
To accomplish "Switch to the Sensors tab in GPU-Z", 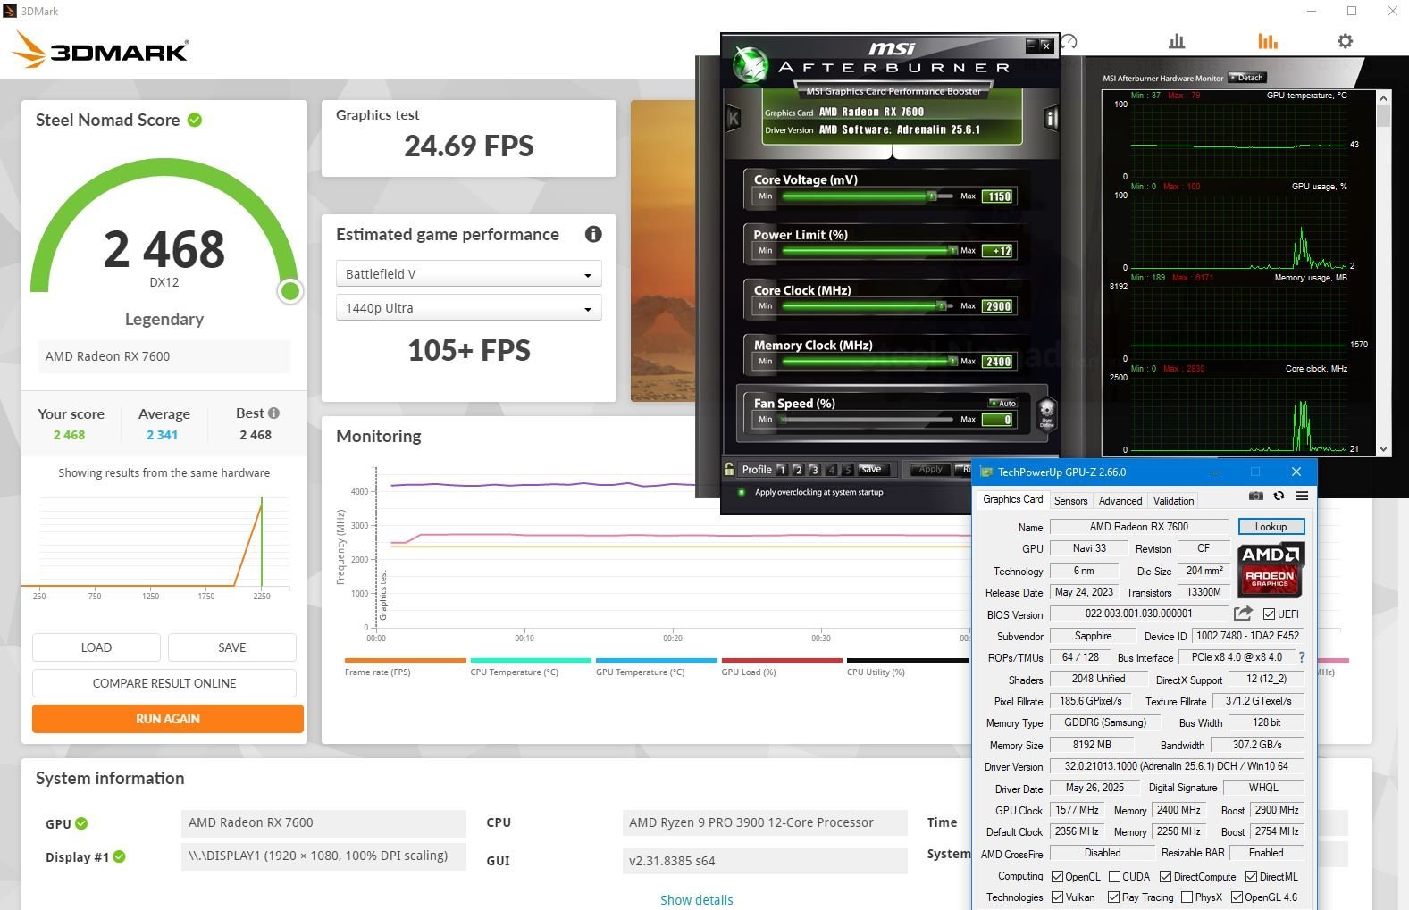I will (x=1070, y=501).
